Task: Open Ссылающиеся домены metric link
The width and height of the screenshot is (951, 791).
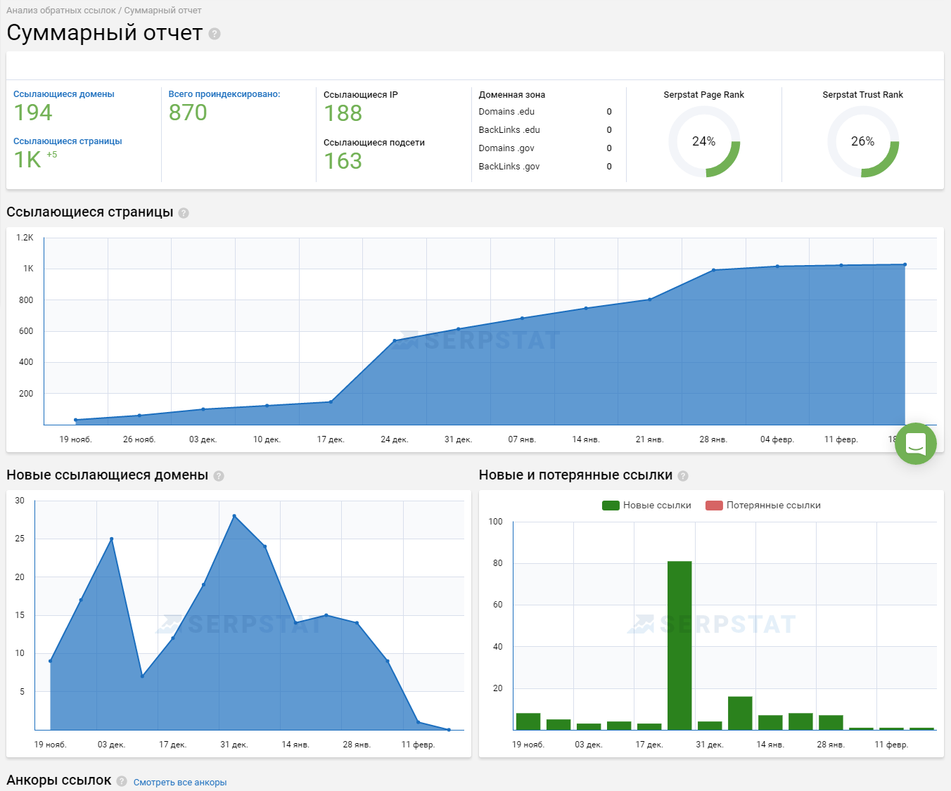Action: [63, 94]
